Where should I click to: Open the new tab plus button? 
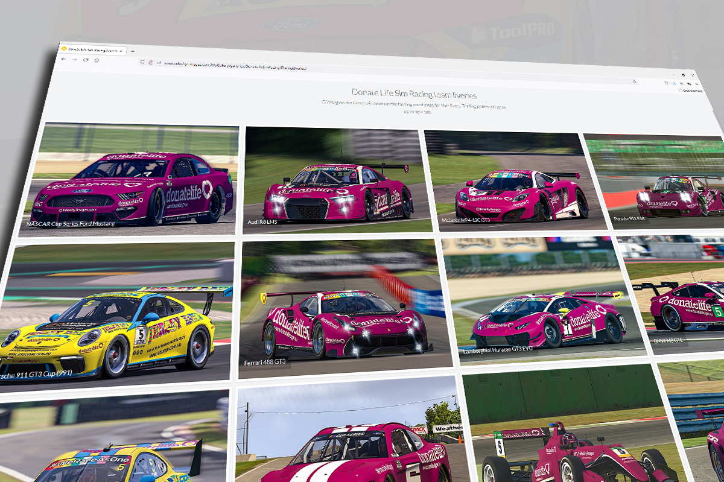[x=133, y=51]
